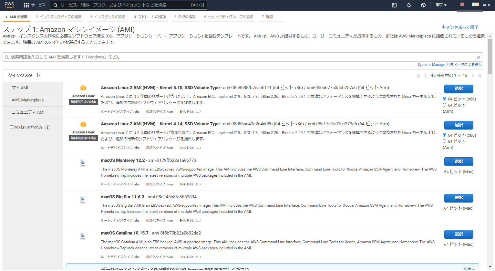Select 64 ビット (Arm) for Kernel 5.10 AMI
Viewport: 495px width, 271px height.
click(445, 105)
